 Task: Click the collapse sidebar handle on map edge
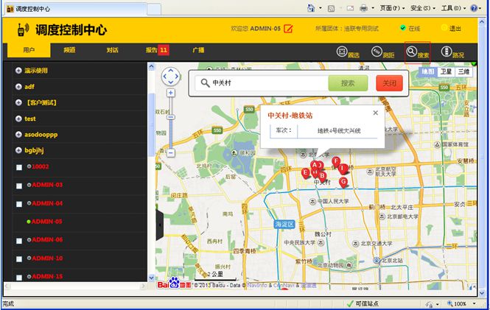159,225
